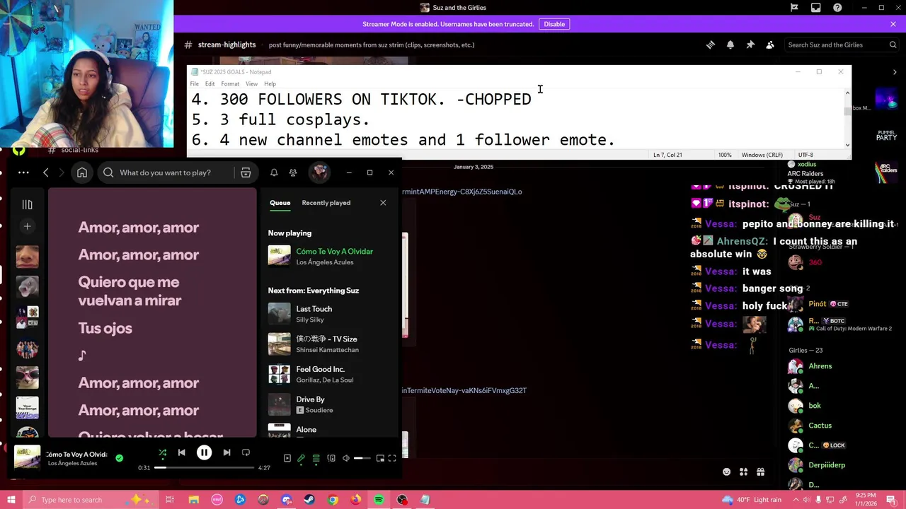Open Discord Threads icon
906x509 pixels.
pyautogui.click(x=711, y=45)
